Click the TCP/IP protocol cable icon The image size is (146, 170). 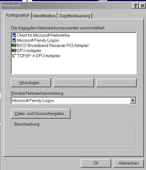(14, 56)
